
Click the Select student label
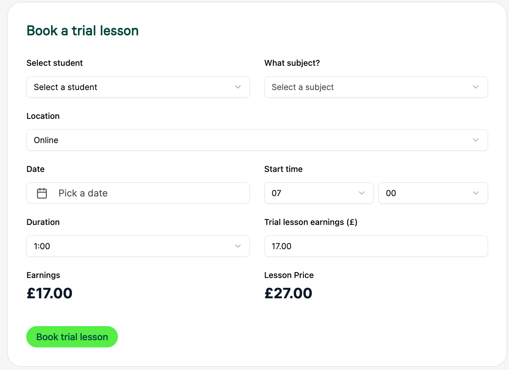point(55,63)
